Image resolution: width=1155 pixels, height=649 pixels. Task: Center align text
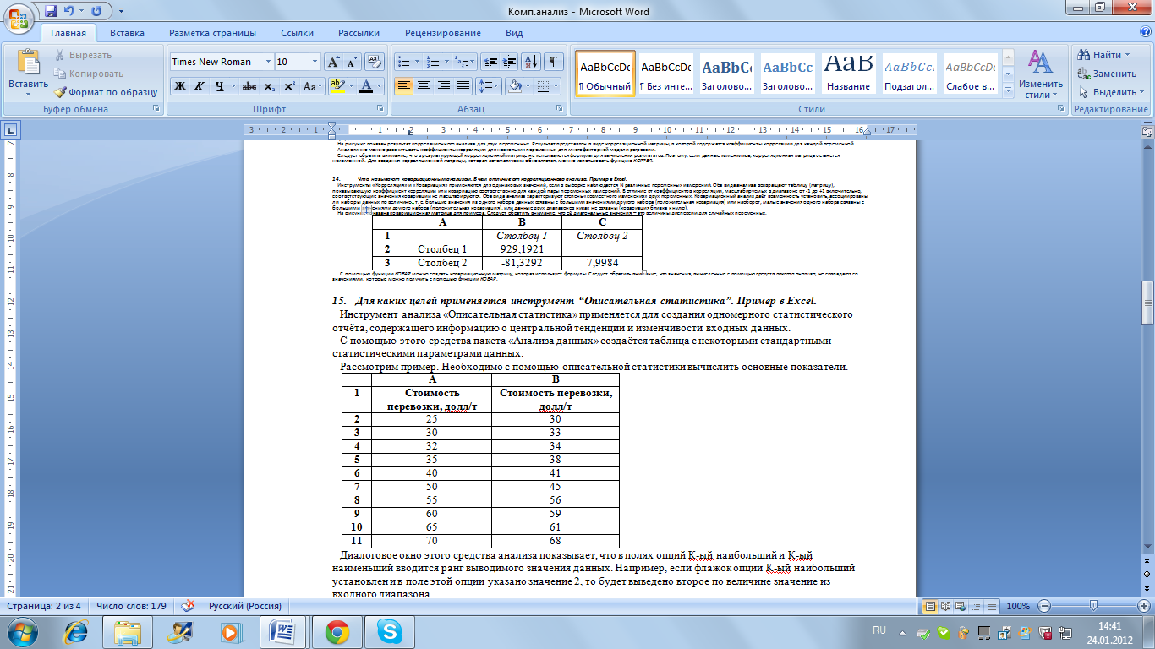pyautogui.click(x=424, y=86)
